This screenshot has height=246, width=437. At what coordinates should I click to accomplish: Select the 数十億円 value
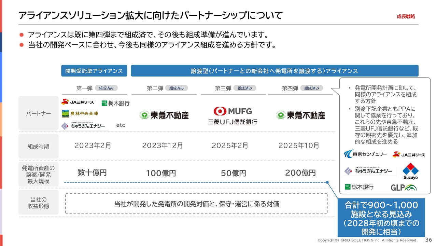click(x=92, y=173)
